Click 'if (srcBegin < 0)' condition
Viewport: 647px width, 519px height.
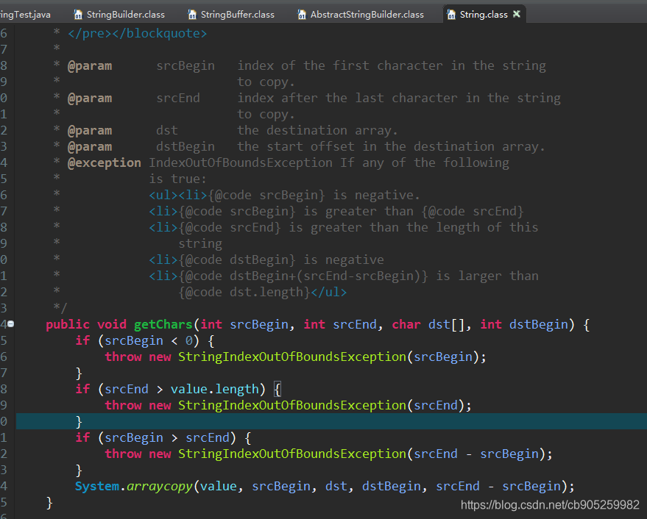point(138,341)
